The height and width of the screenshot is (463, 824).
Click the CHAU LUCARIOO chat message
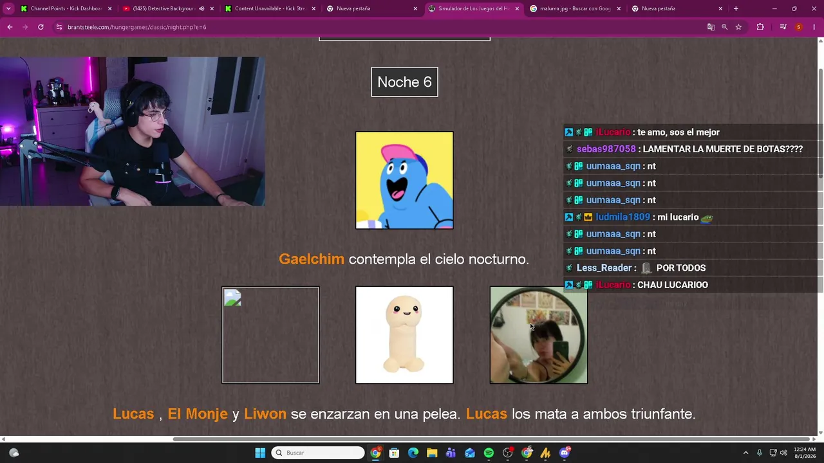[x=673, y=285]
